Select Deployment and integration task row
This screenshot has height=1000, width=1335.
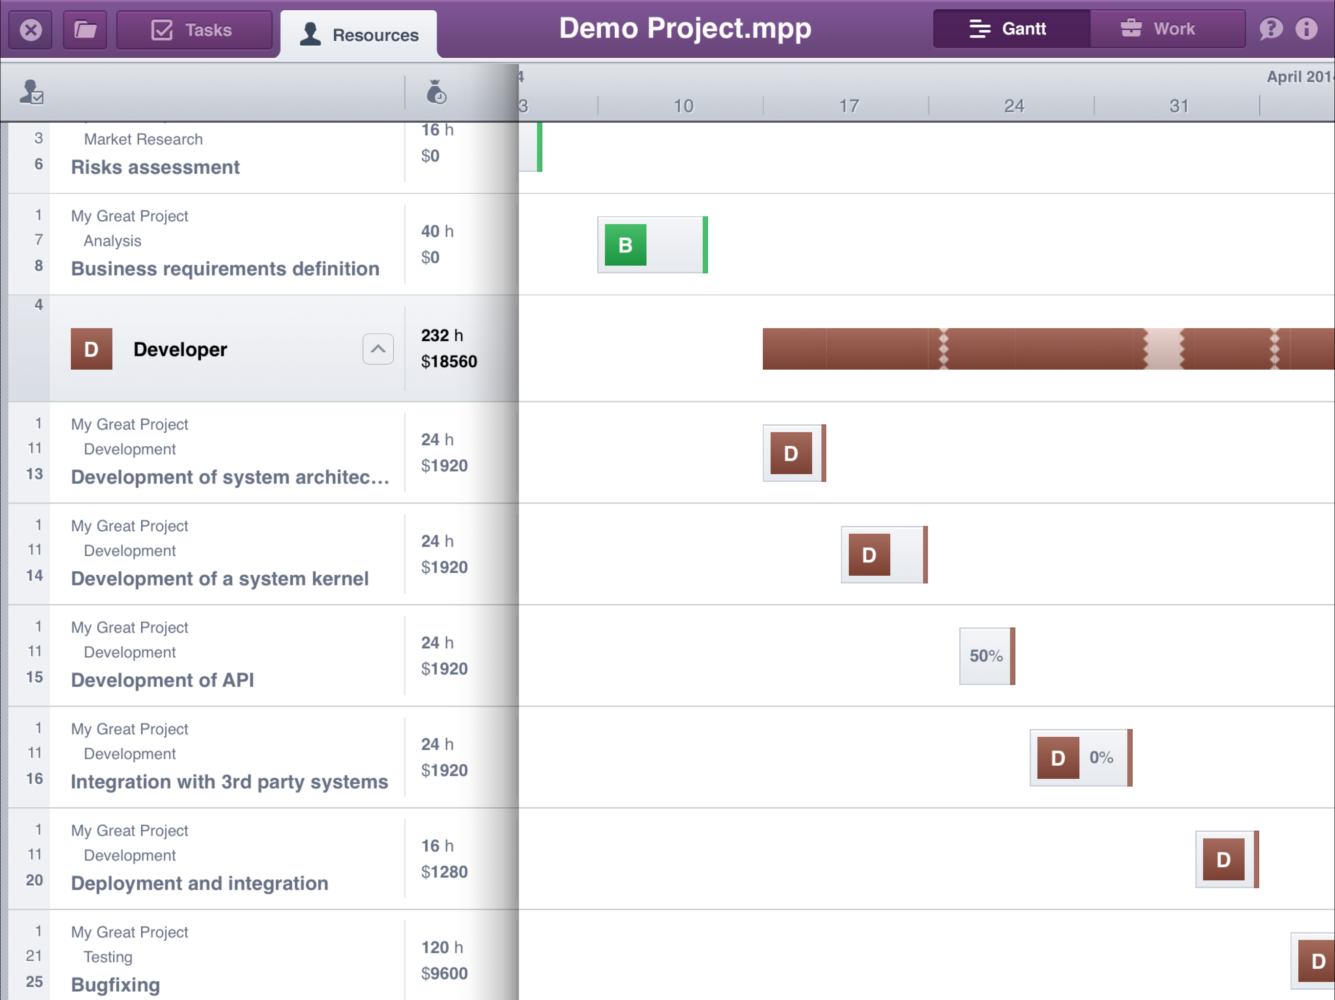(263, 859)
